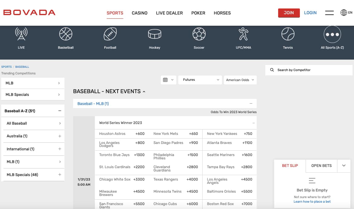Open Learn how to place a bet

(x=312, y=201)
